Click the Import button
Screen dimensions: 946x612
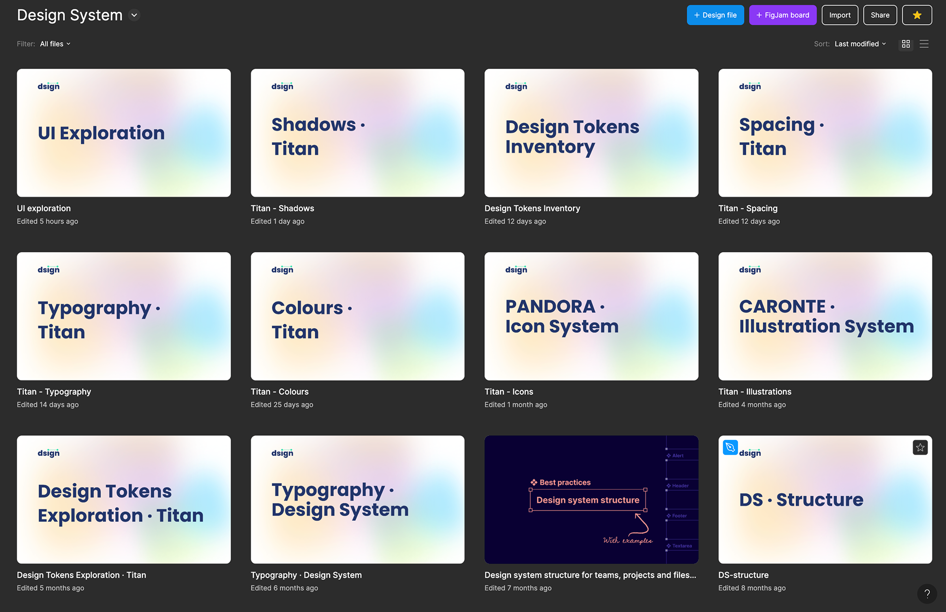point(840,15)
